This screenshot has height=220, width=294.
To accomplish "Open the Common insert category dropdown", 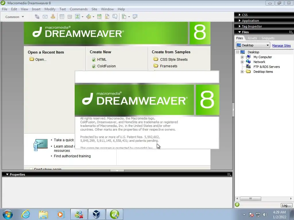I will point(15,17).
